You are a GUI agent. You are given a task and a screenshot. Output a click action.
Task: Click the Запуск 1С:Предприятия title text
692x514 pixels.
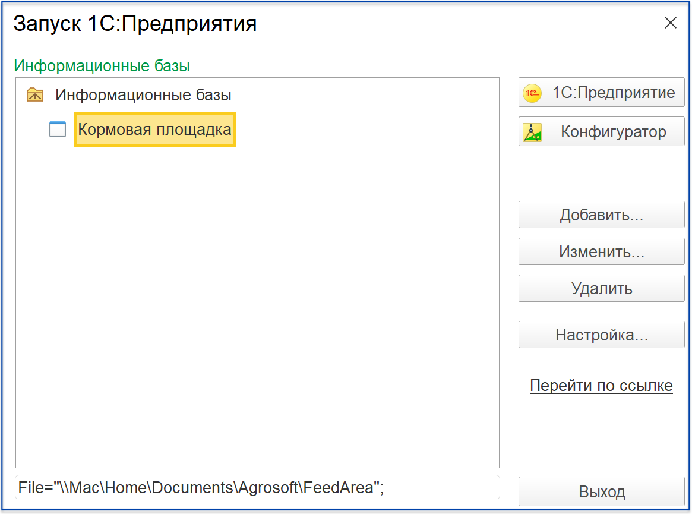coord(135,23)
